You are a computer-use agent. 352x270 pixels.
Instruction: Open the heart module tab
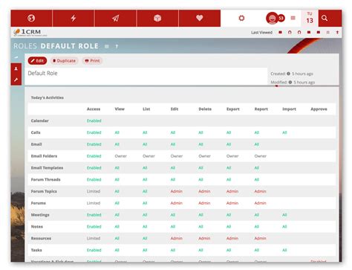[200, 18]
